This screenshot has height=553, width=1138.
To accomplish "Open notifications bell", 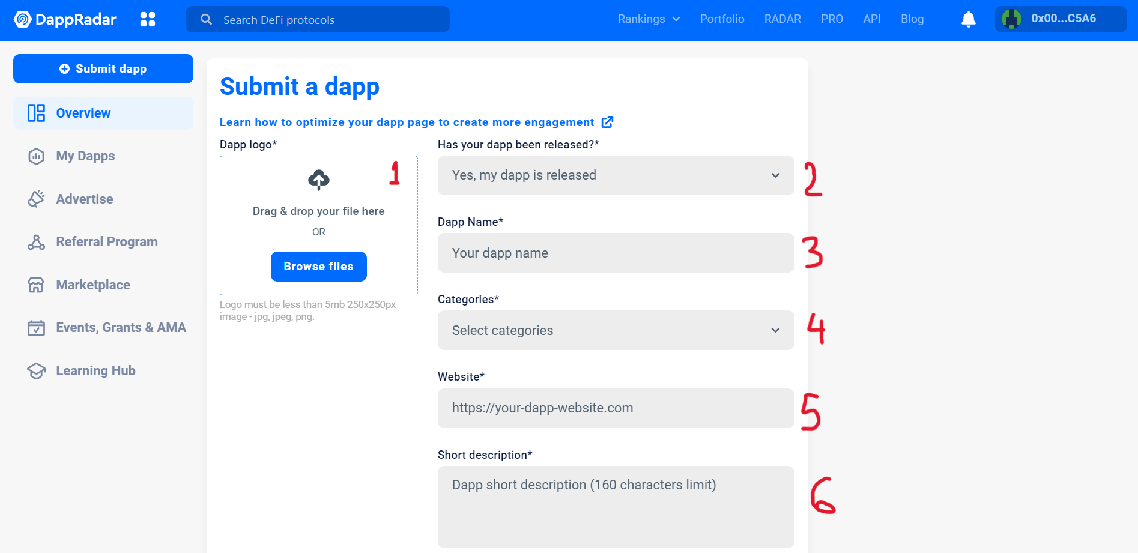I will pos(968,19).
